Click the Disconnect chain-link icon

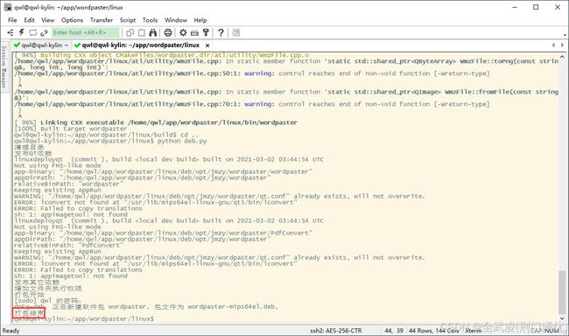pos(44,32)
